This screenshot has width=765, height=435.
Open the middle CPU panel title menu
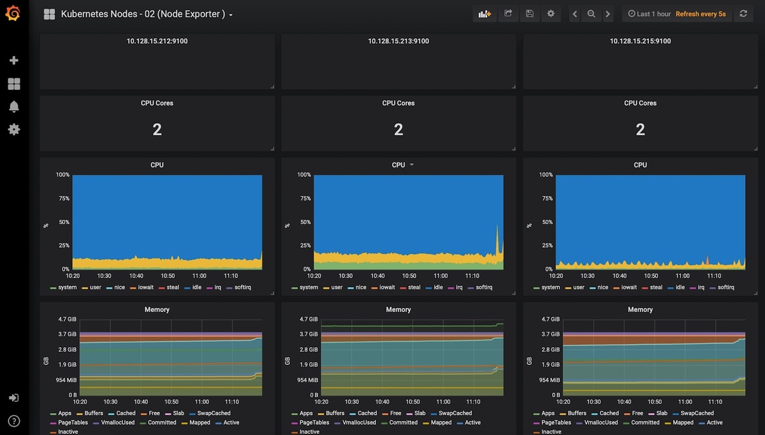402,165
